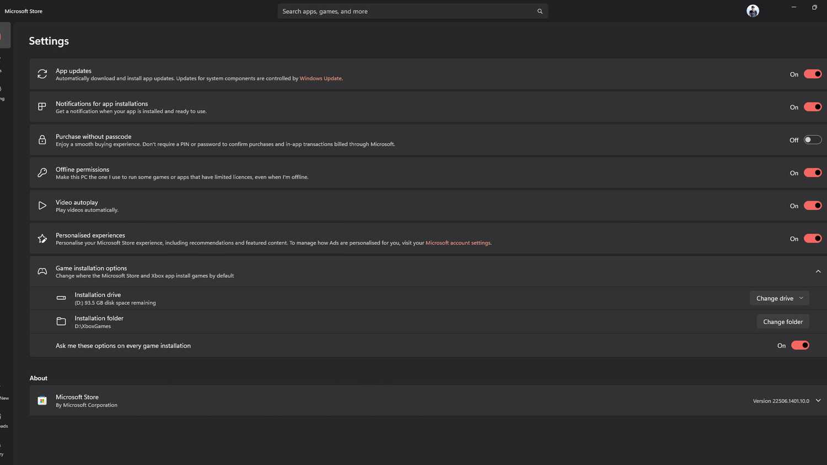The width and height of the screenshot is (827, 465).
Task: Click the Change folder button
Action: coord(783,322)
